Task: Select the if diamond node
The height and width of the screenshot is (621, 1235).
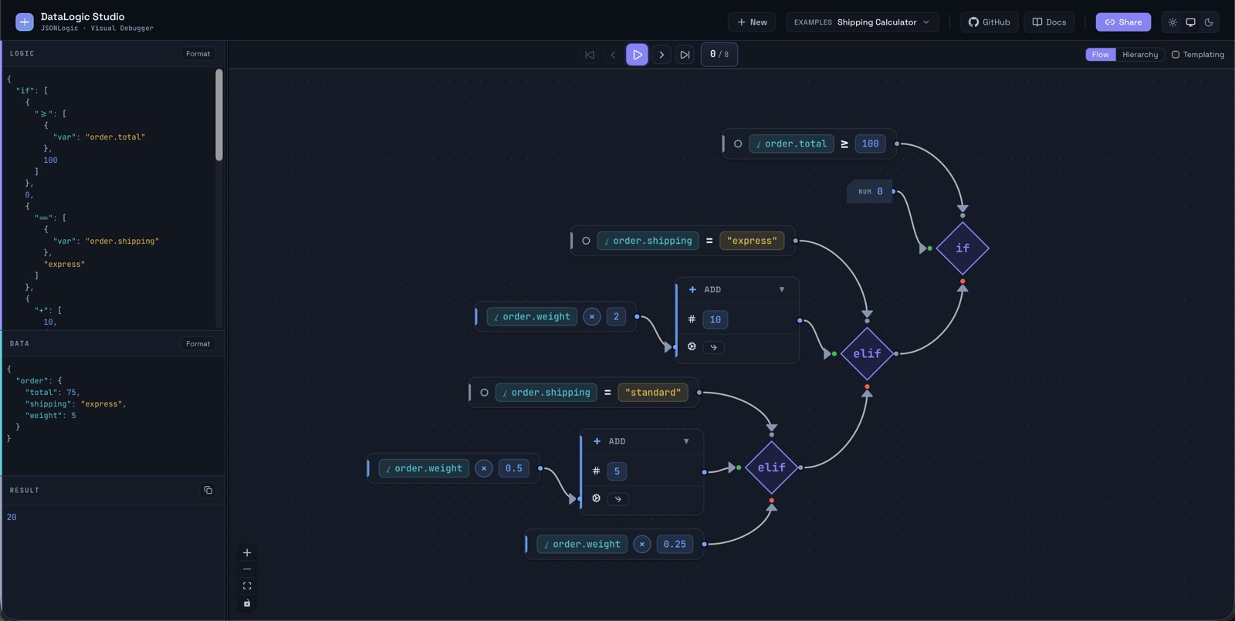Action: tap(963, 248)
